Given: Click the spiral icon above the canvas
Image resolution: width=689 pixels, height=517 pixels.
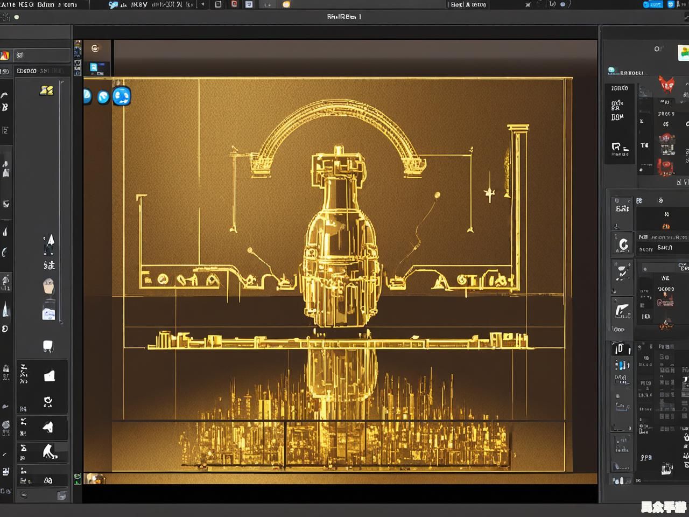Looking at the screenshot, I should tap(95, 48).
